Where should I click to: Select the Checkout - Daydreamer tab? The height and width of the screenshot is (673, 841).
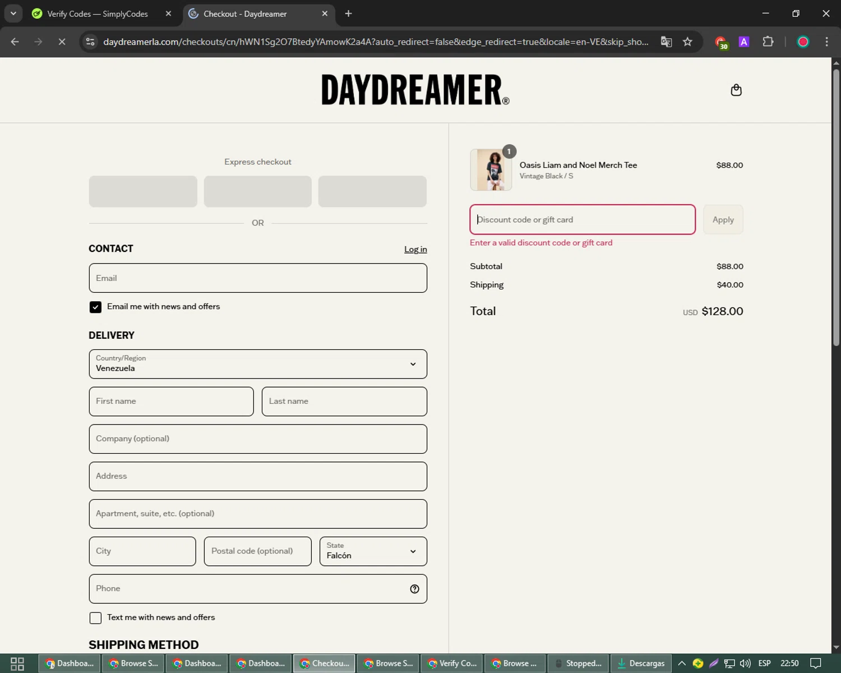(x=259, y=13)
